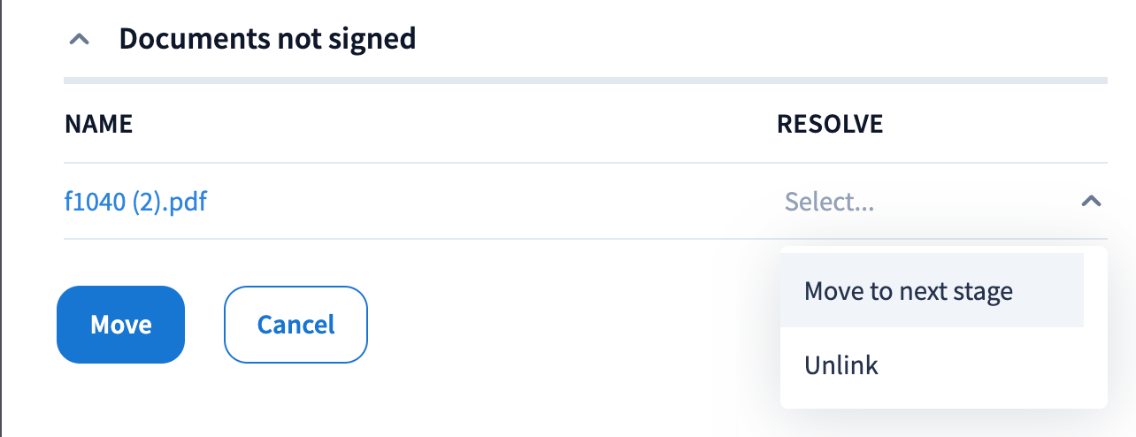
Task: Click the dropdown panel below the Unlink option
Action: (x=943, y=398)
